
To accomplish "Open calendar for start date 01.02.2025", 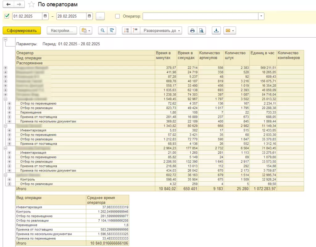I will point(45,16).
